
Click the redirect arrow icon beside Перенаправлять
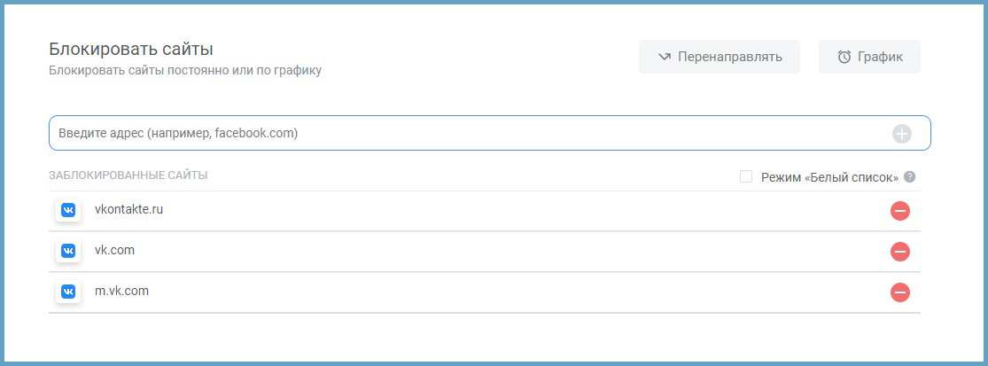click(665, 58)
